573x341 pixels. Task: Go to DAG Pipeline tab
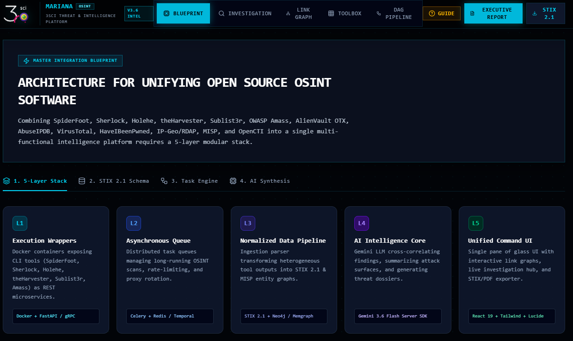tap(394, 13)
